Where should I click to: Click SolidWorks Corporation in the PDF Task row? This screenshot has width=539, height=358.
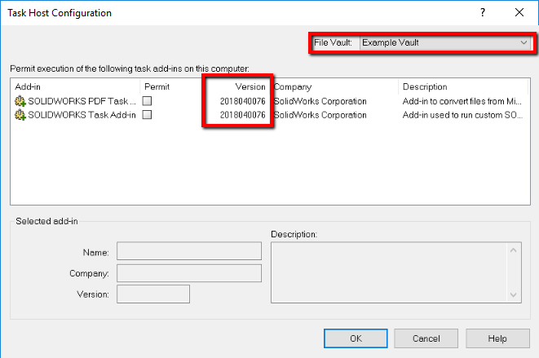320,101
